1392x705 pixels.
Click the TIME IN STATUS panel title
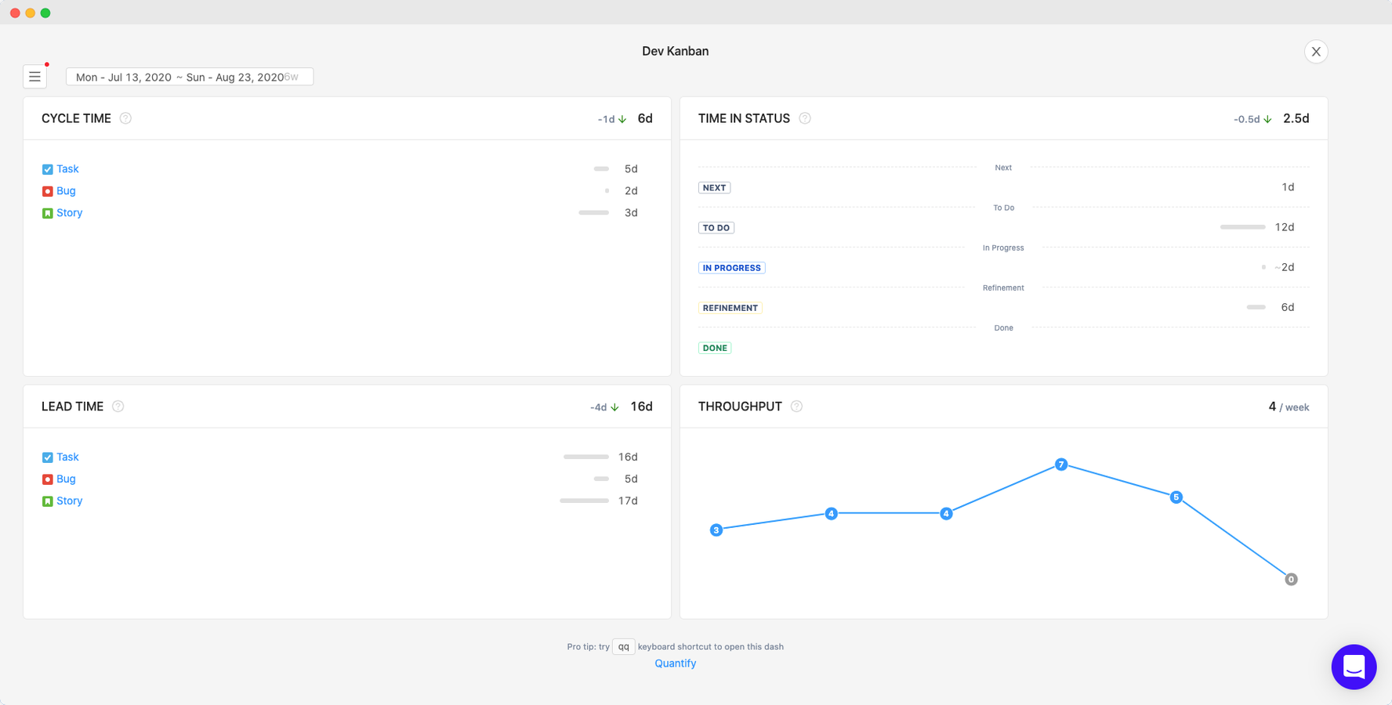(x=744, y=118)
